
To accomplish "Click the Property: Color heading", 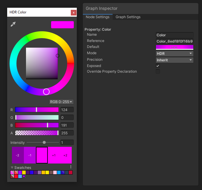I will (x=98, y=29).
